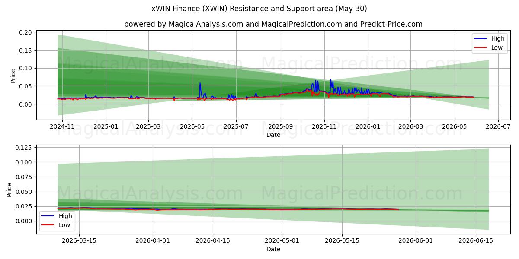Click the '2024-11' x-axis label

(x=62, y=127)
